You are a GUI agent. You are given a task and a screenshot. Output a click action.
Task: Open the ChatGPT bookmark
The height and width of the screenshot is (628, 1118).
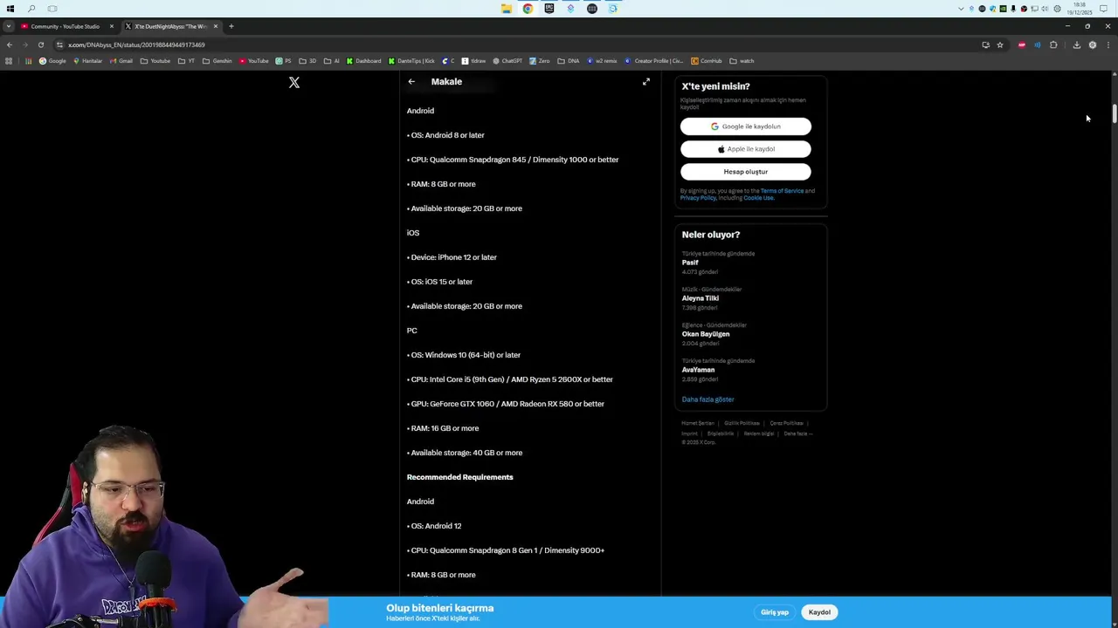(507, 61)
